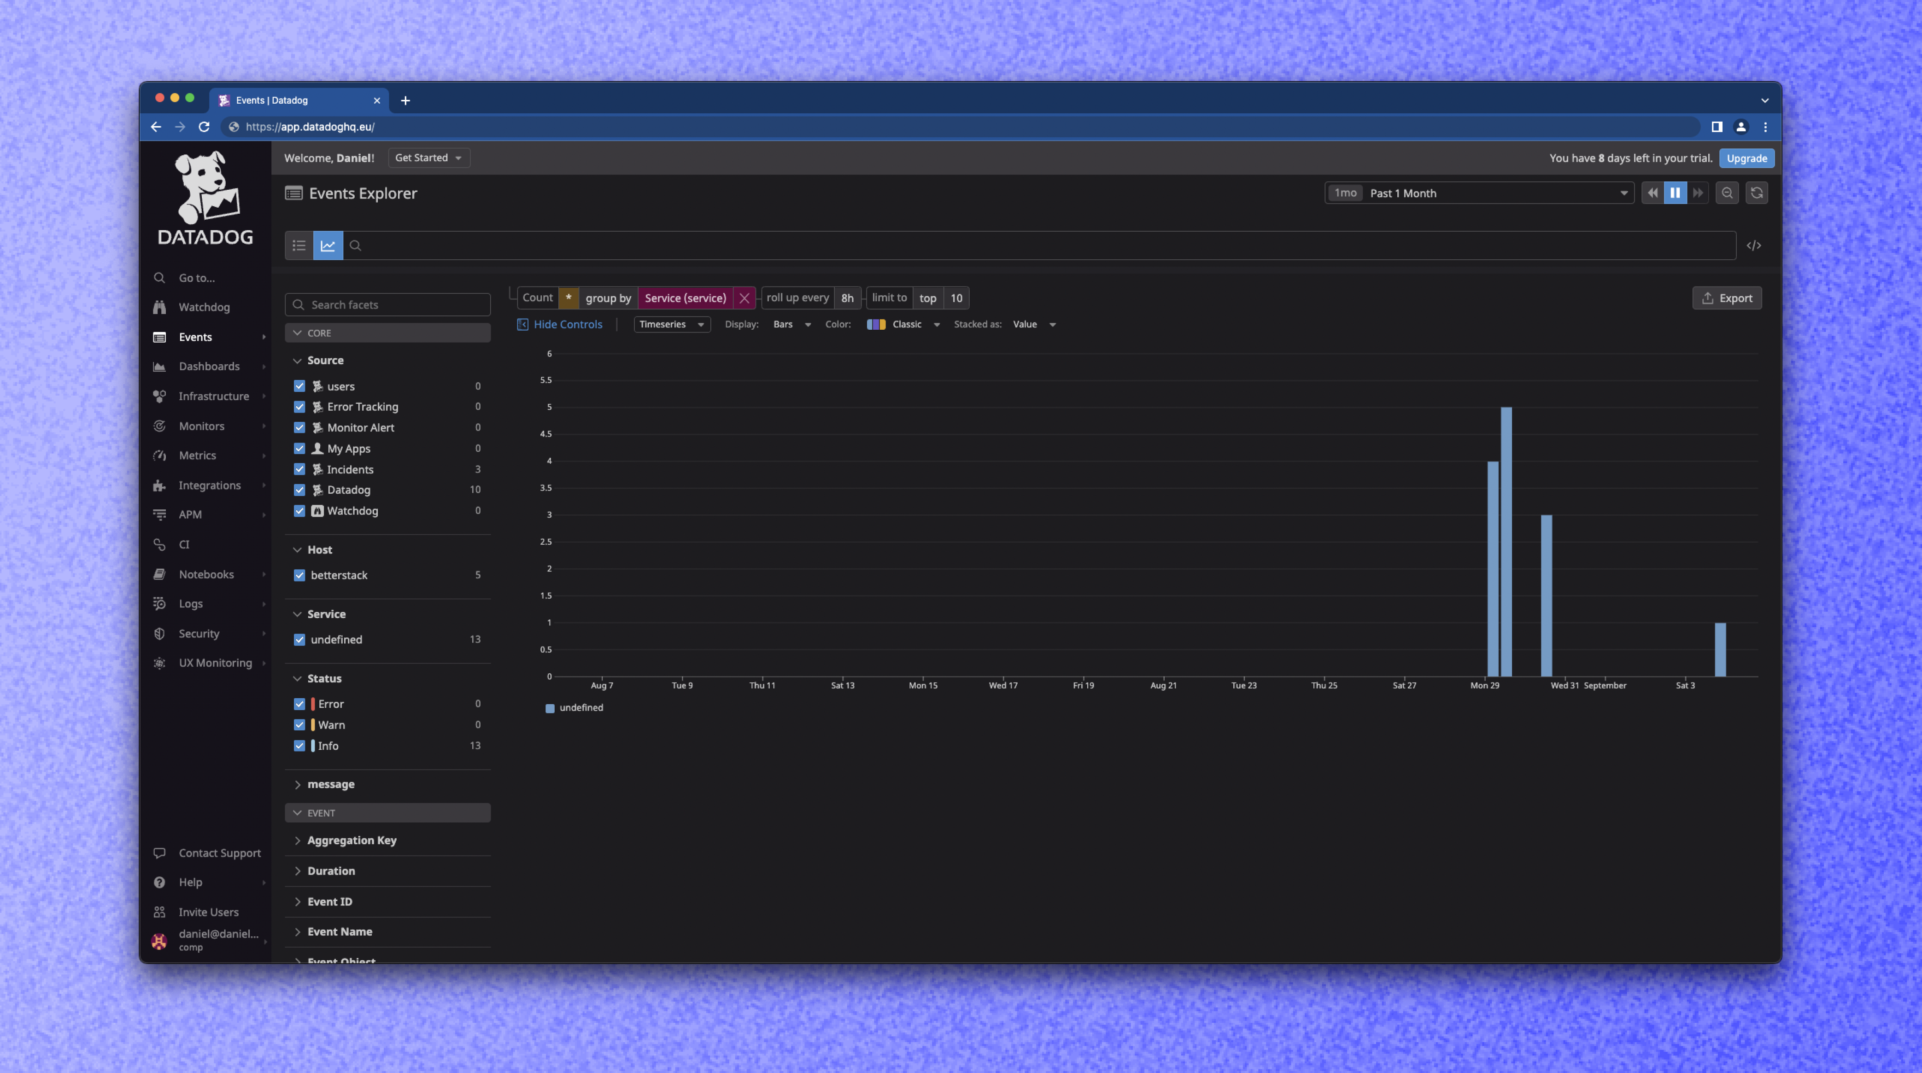This screenshot has height=1073, width=1922.
Task: Click the Hide Controls link
Action: point(568,324)
